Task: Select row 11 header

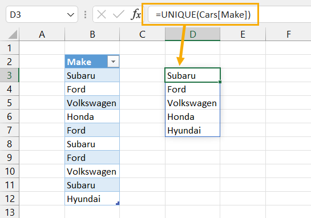Action: pos(9,185)
